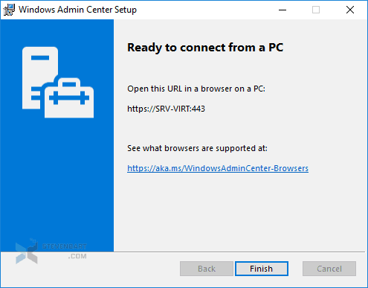Minimize the Windows Admin Center Setup window
Image resolution: width=368 pixels, height=288 pixels.
[x=283, y=10]
